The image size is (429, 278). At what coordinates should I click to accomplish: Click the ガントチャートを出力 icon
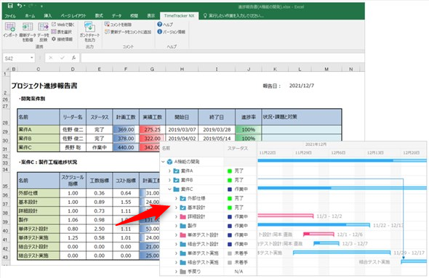coord(89,27)
